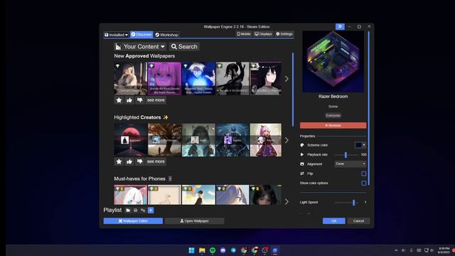This screenshot has width=455, height=256.
Task: Click see more under New Approved Wallpapers
Action: 156,100
